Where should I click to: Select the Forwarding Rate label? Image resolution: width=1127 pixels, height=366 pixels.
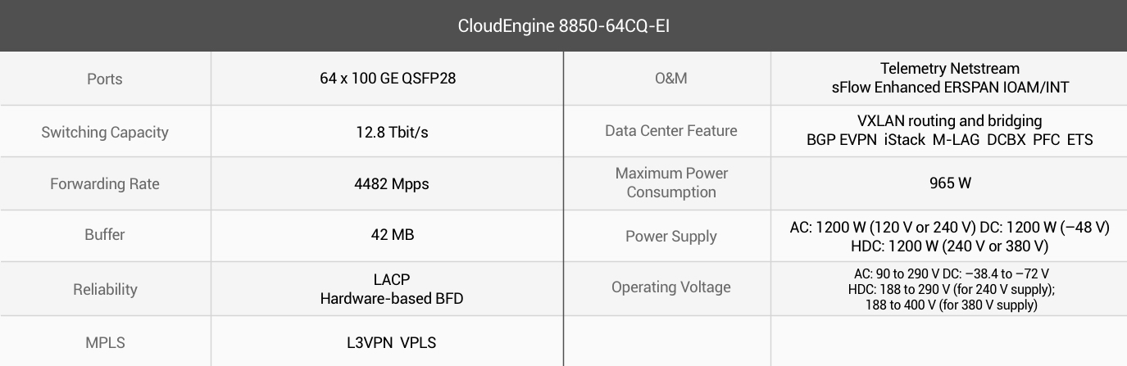(105, 183)
